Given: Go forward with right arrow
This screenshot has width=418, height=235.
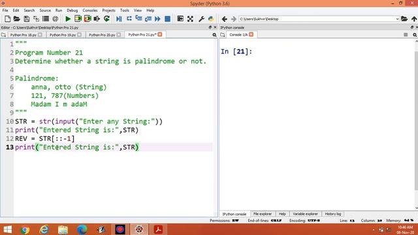Looking at the screenshot, I should (234, 19).
